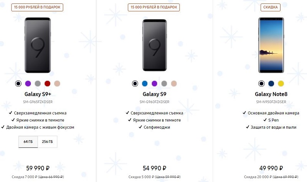Choose the dark blue color for Galaxy Note8

pos(271,83)
